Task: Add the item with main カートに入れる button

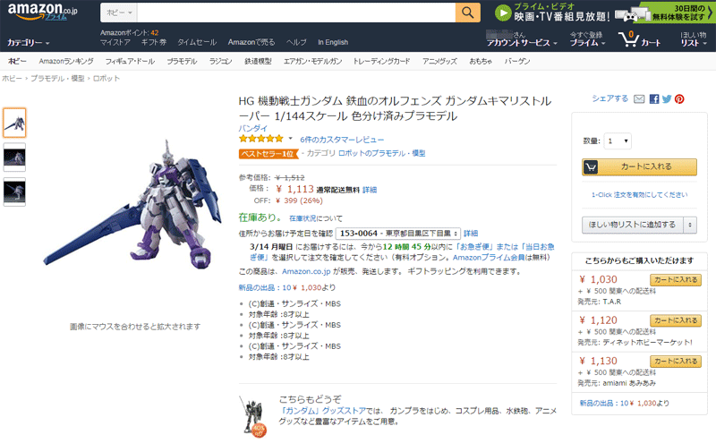Action: tap(639, 167)
